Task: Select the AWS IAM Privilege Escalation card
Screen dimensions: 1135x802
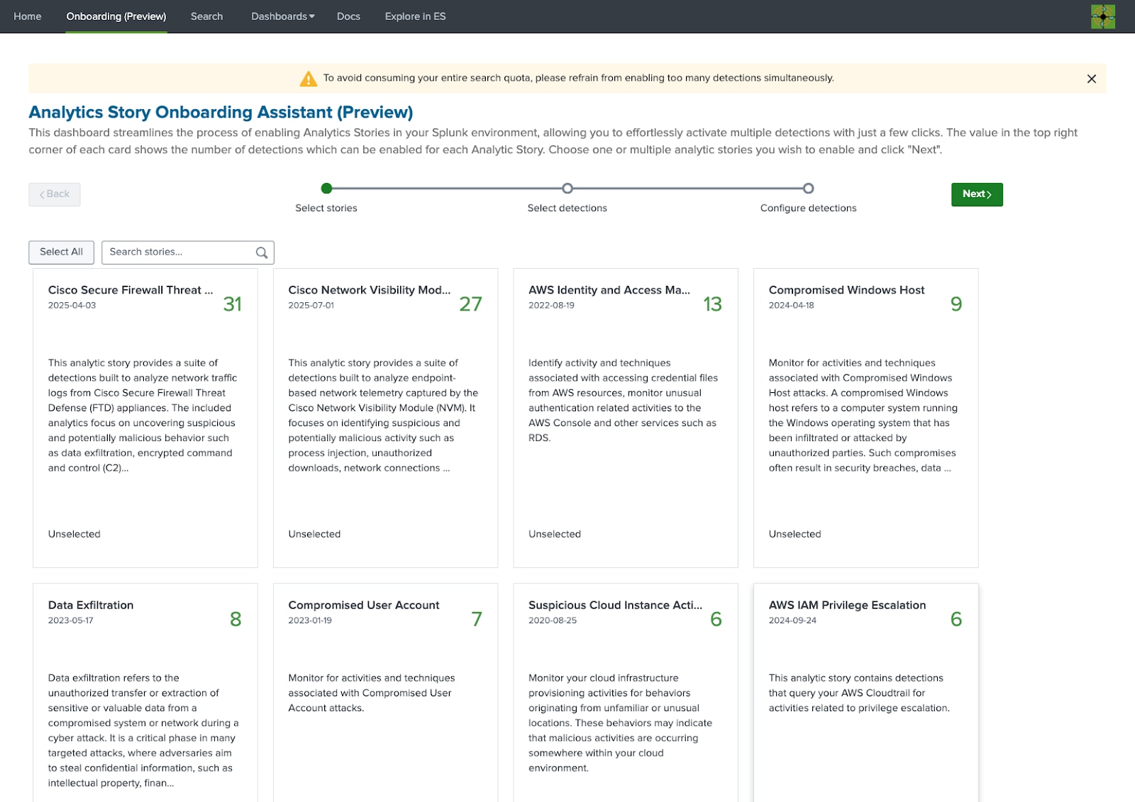Action: pos(866,693)
